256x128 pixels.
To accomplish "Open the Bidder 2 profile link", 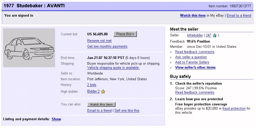I will 93,91.
